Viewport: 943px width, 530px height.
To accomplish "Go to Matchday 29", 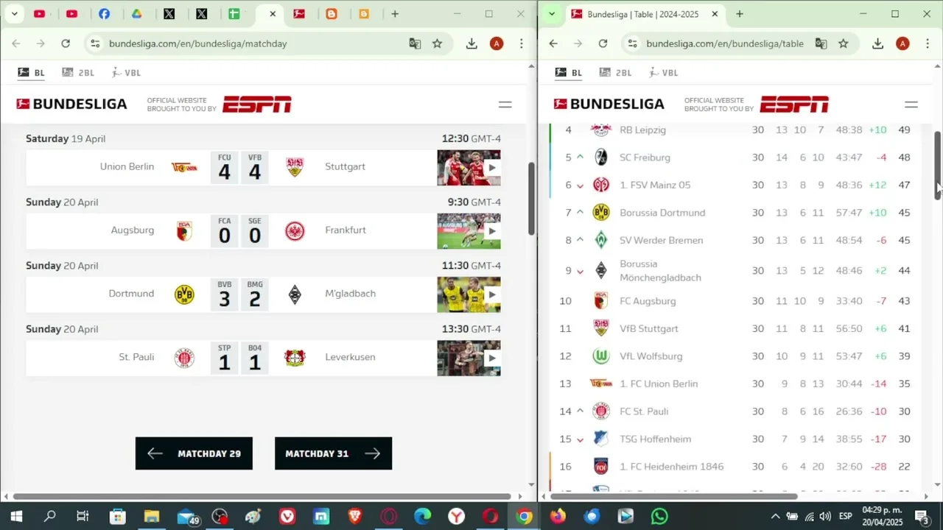I will point(194,453).
